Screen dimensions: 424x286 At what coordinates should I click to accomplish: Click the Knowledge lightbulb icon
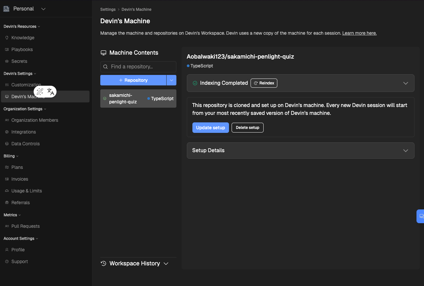pos(7,38)
